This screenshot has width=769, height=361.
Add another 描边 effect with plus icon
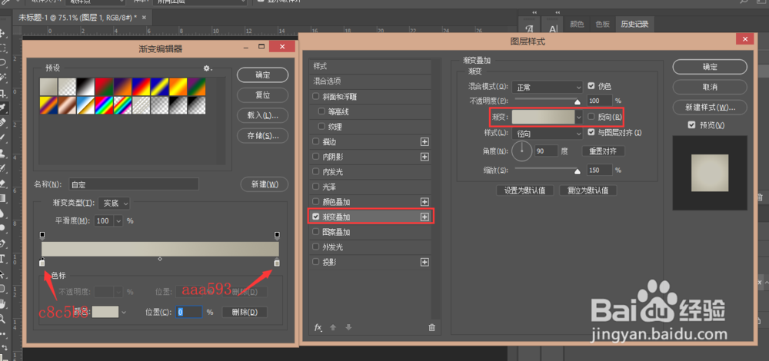click(424, 141)
